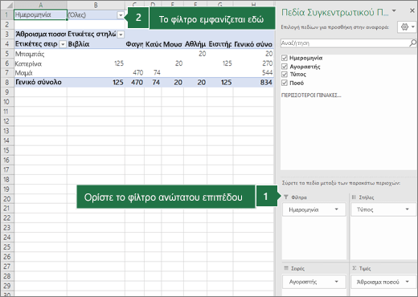The width and height of the screenshot is (418, 297).
Task: Select the Κατερίνα row label
Action: (40, 63)
